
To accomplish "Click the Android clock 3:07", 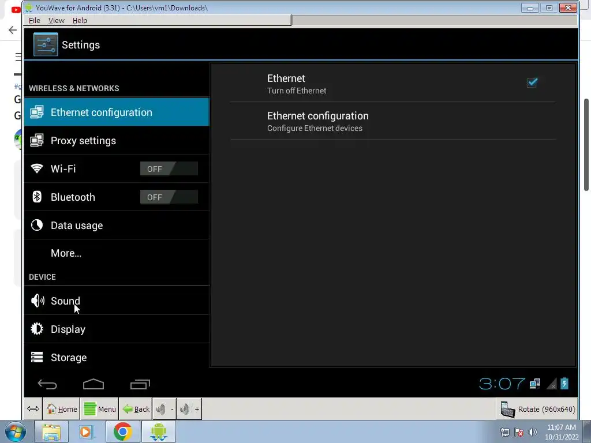I will tap(502, 384).
